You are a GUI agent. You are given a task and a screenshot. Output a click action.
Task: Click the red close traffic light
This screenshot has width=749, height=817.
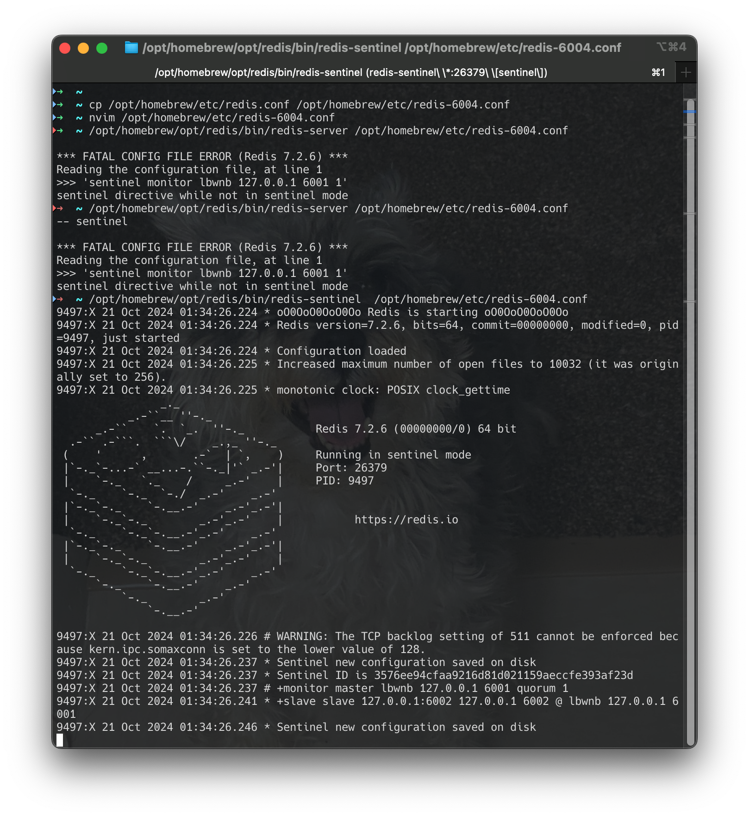(x=64, y=47)
